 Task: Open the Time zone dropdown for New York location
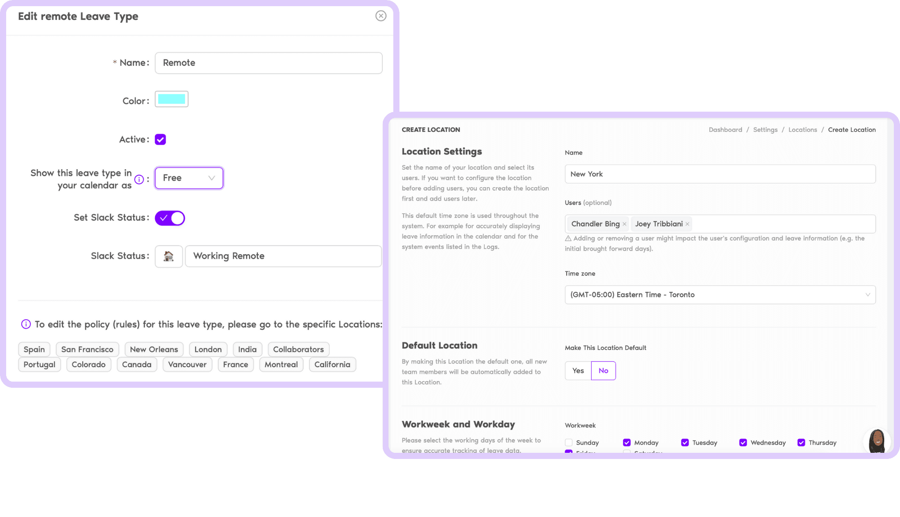[719, 295]
